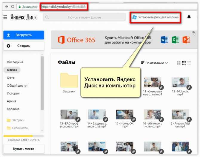This screenshot has width=200, height=157.
Task: Click the yellow storage usage bar
Action: 24,136
